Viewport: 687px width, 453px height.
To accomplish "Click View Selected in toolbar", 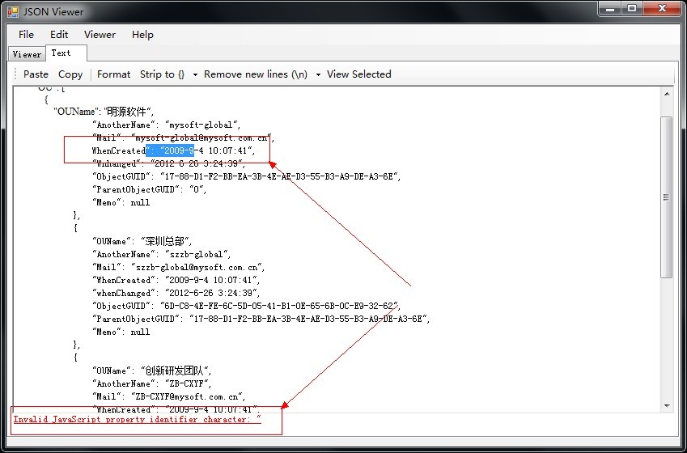I will click(x=359, y=74).
